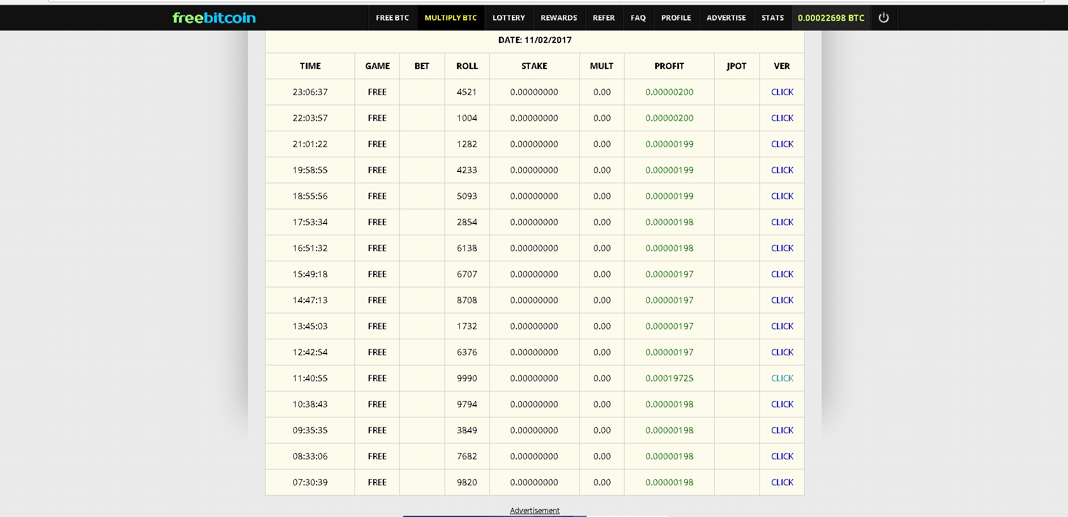Click the power logout icon

(x=883, y=18)
